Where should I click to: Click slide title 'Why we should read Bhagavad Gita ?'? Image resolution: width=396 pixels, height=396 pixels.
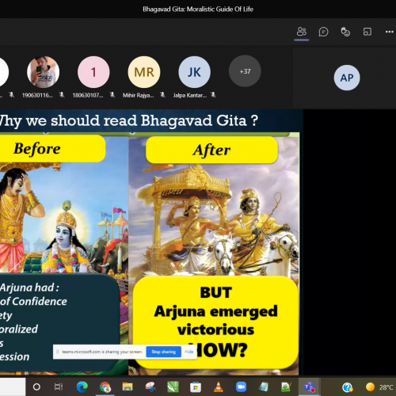tap(128, 120)
